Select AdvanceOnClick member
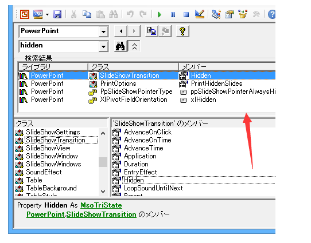Screen dimensions: 311x243 [148, 132]
